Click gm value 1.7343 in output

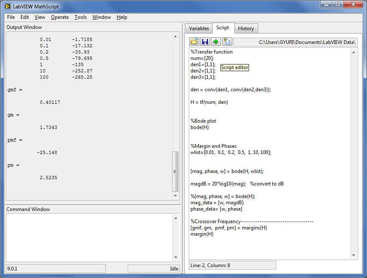point(49,127)
